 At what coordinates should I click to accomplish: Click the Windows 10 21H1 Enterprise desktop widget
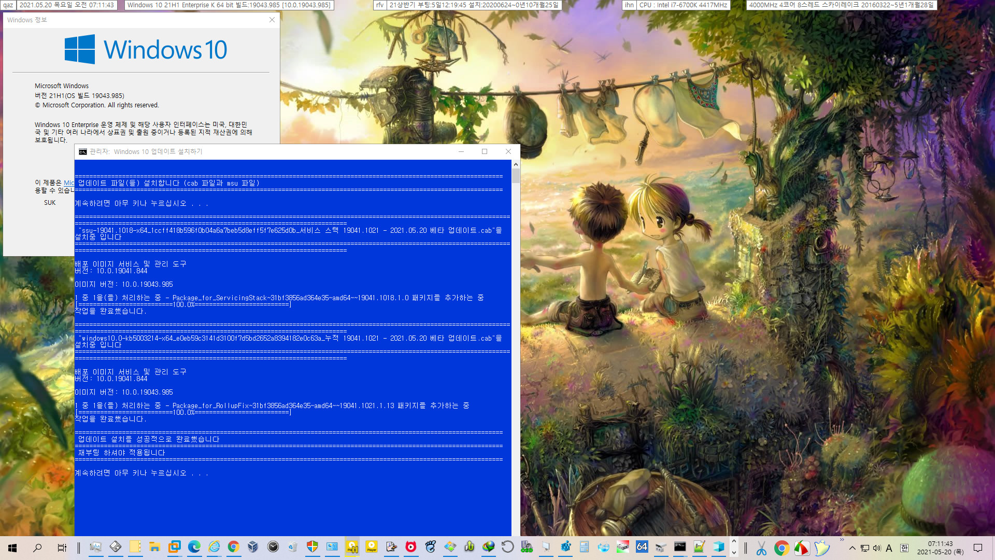coord(229,5)
